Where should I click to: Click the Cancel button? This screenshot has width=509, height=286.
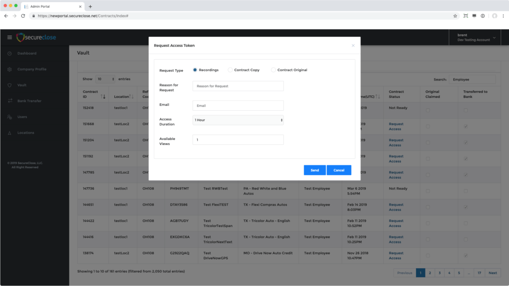point(339,170)
